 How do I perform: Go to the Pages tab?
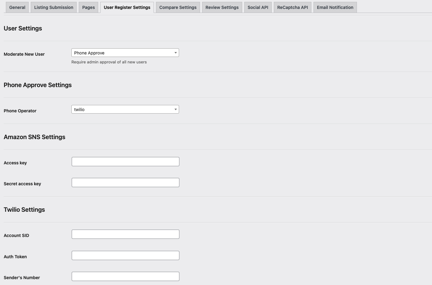[x=88, y=7]
